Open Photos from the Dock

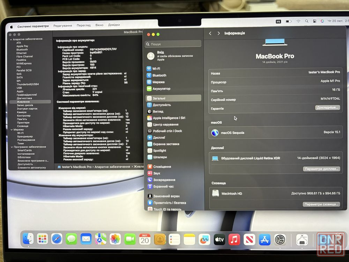click(x=115, y=239)
